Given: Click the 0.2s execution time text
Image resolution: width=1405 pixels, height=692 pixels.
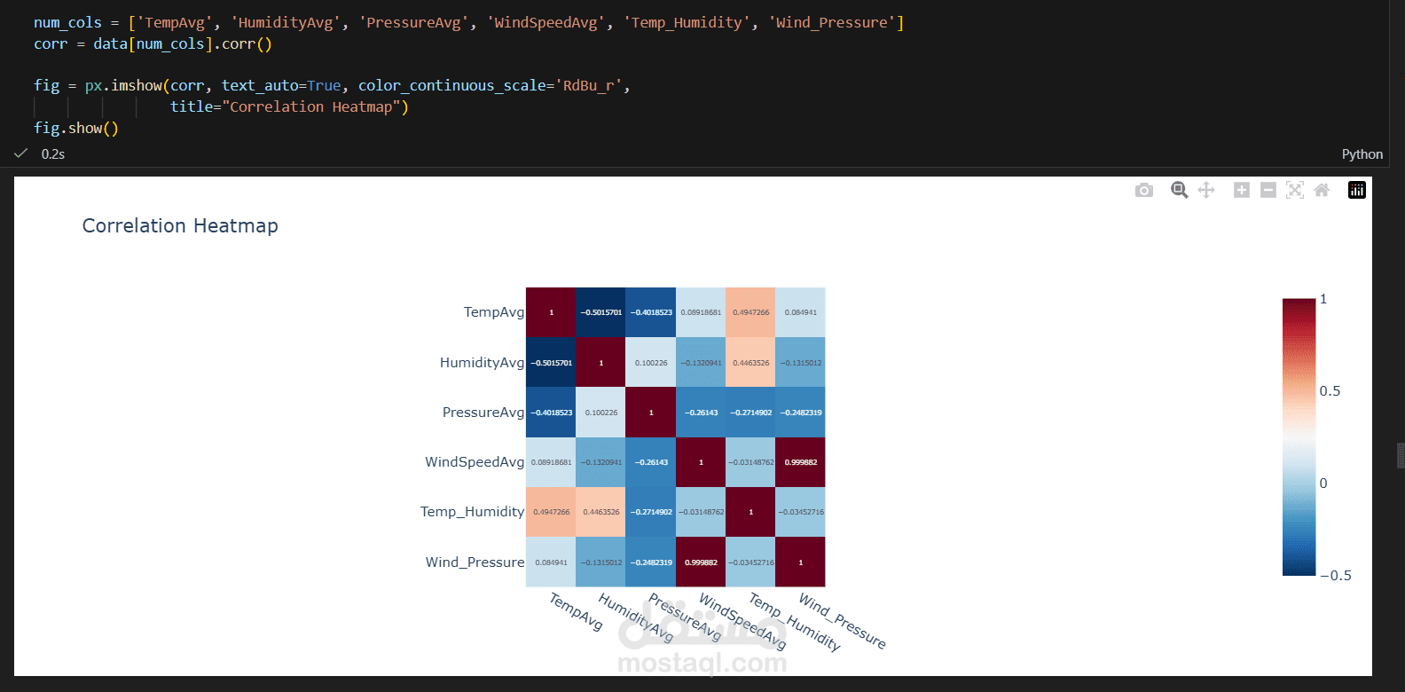Looking at the screenshot, I should pyautogui.click(x=53, y=153).
